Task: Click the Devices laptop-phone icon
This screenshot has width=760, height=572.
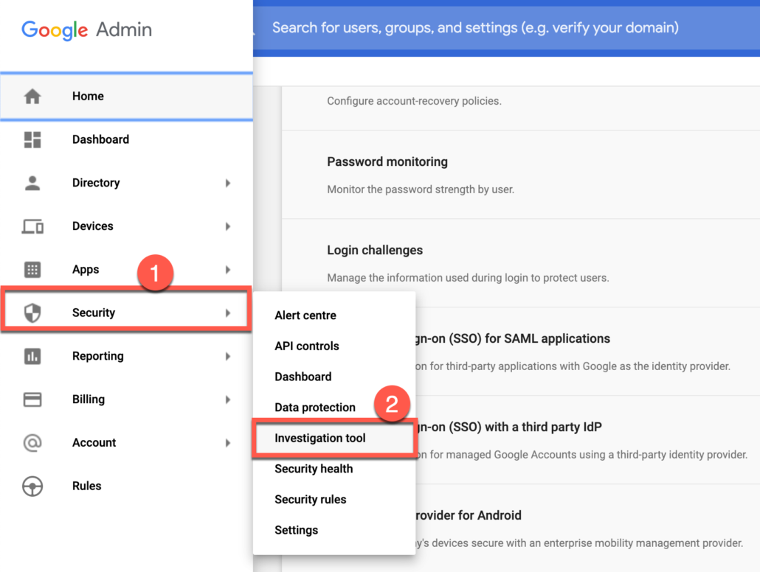Action: point(32,226)
